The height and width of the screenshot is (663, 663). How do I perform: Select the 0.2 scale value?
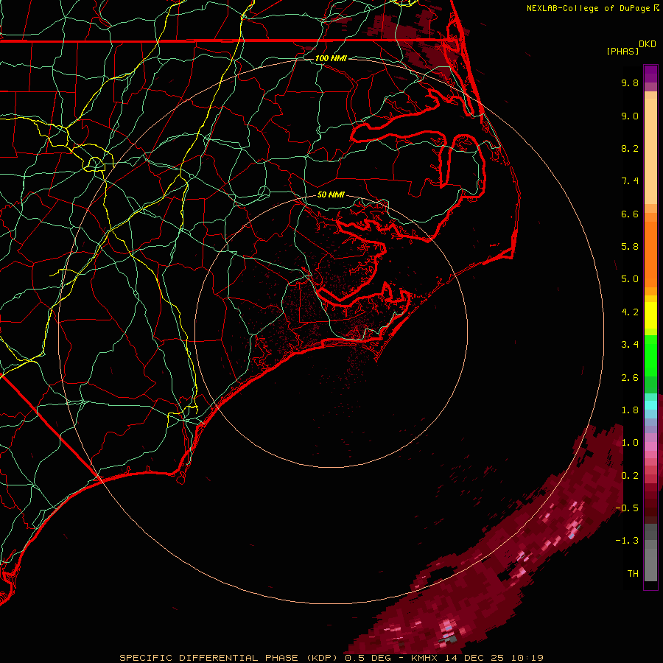[x=630, y=476]
